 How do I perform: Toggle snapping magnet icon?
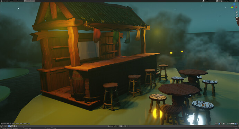[120, 126]
